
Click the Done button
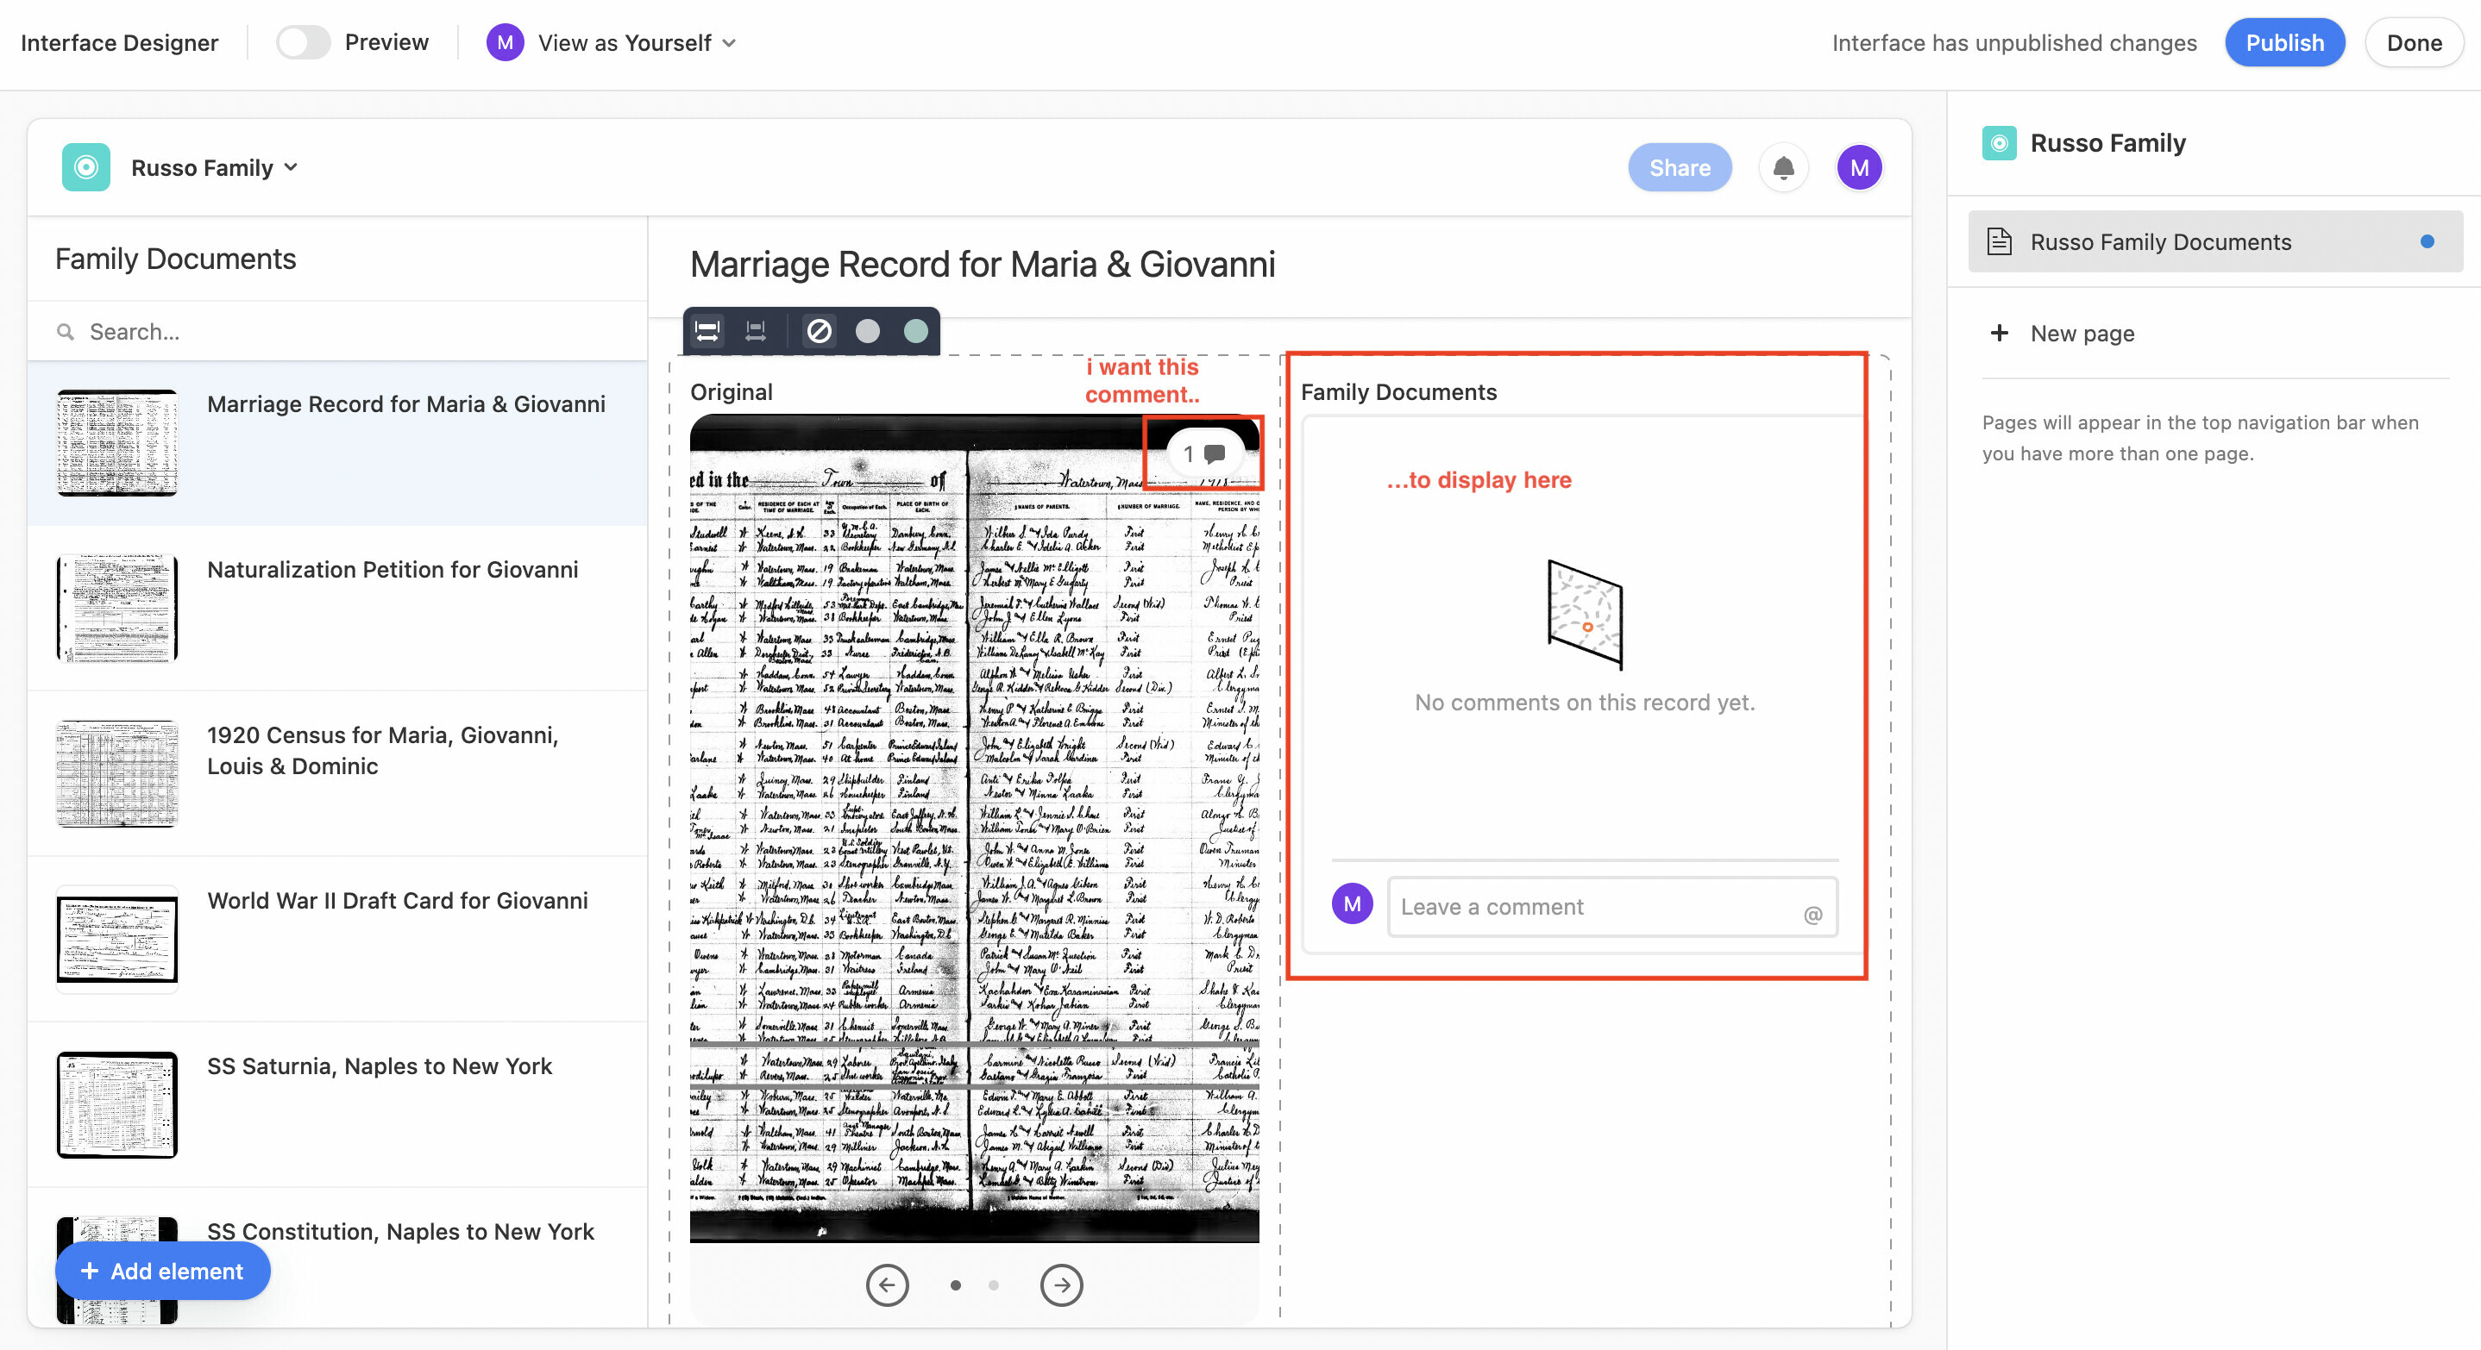tap(2414, 42)
